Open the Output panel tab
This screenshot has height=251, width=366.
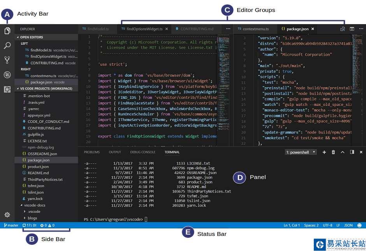point(115,152)
